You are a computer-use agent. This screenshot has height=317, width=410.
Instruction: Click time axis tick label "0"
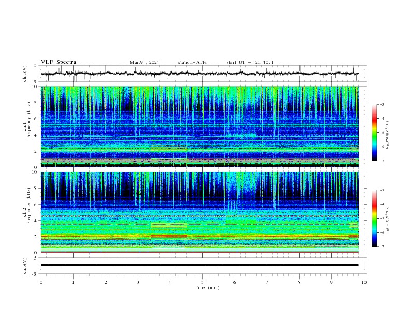tap(41, 282)
